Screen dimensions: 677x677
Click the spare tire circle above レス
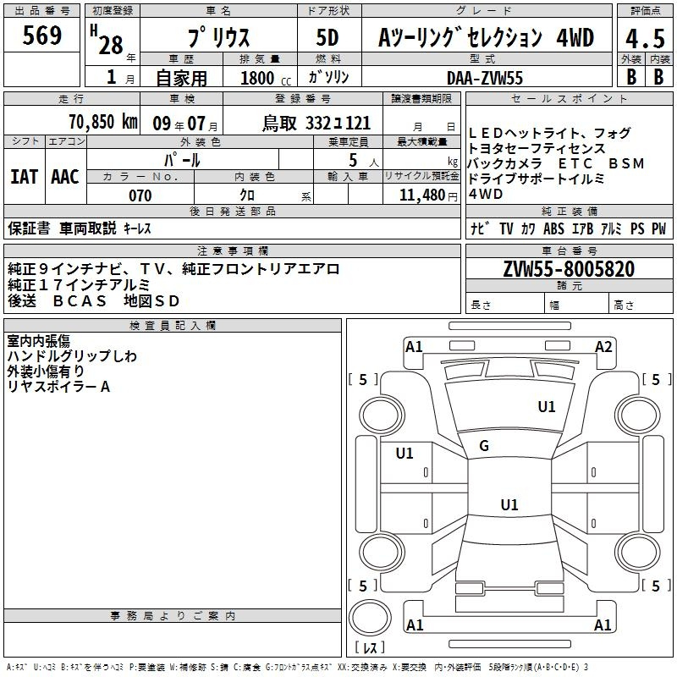tap(370, 617)
